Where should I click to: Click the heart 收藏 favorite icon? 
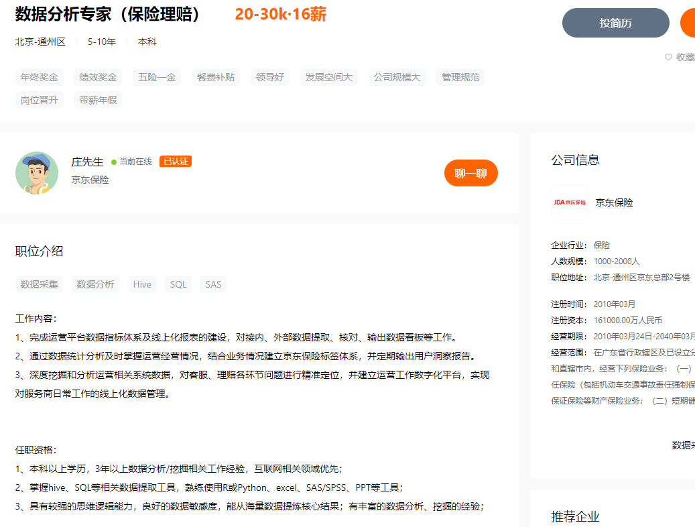[x=668, y=58]
